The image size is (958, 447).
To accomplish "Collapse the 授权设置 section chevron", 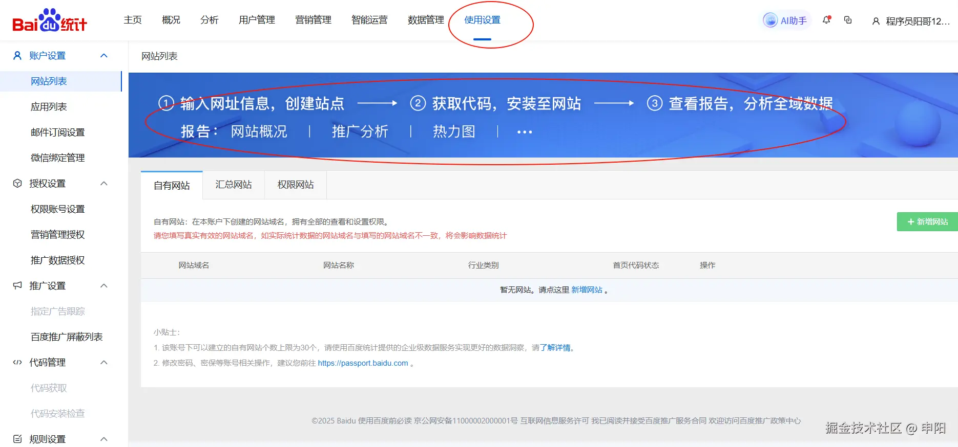I will click(x=104, y=184).
